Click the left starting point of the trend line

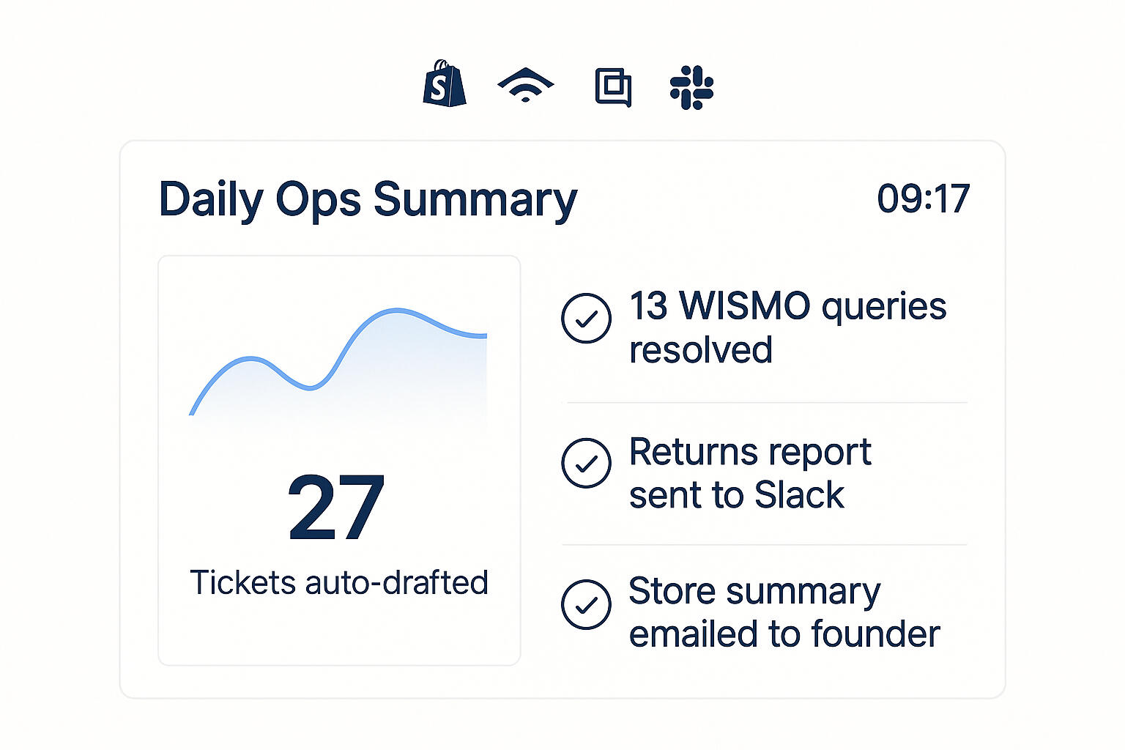click(x=192, y=413)
